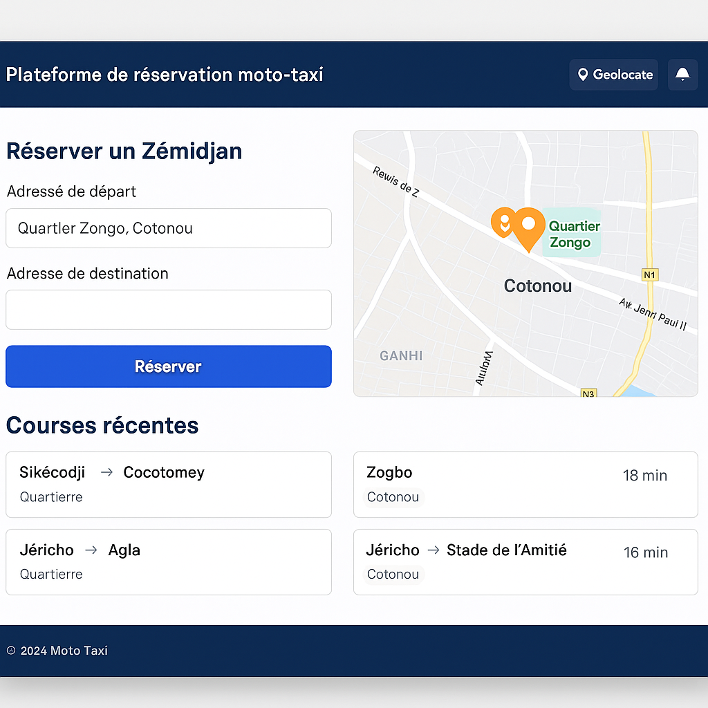The image size is (708, 708).
Task: Open the notifications bell icon
Action: tap(683, 75)
